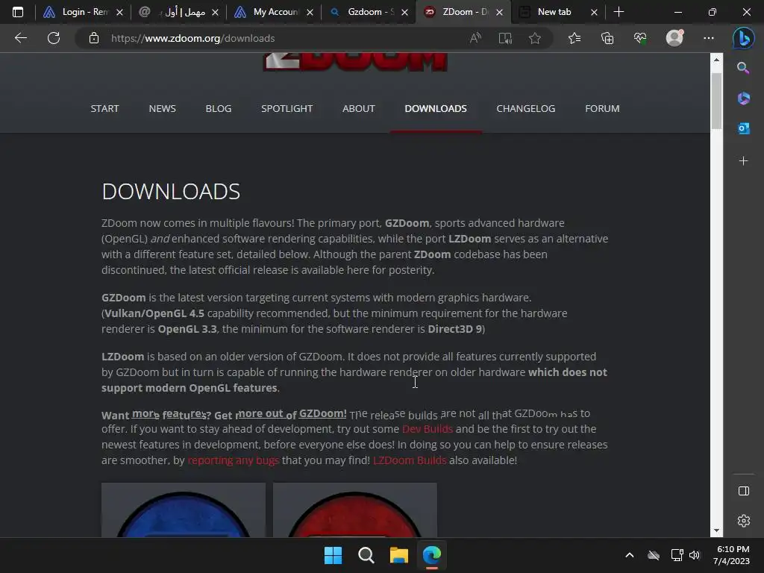Image resolution: width=764 pixels, height=573 pixels.
Task: Open the user profile avatar
Action: point(674,37)
